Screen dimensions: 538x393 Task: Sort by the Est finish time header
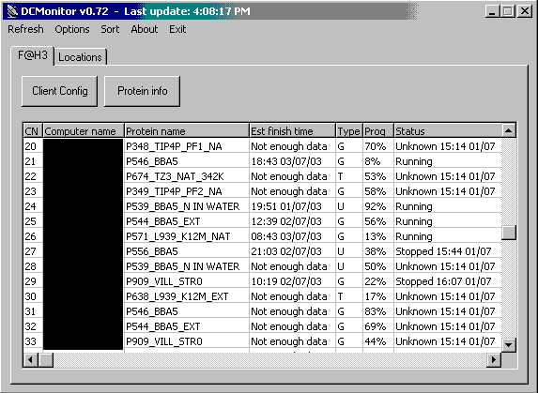click(292, 131)
